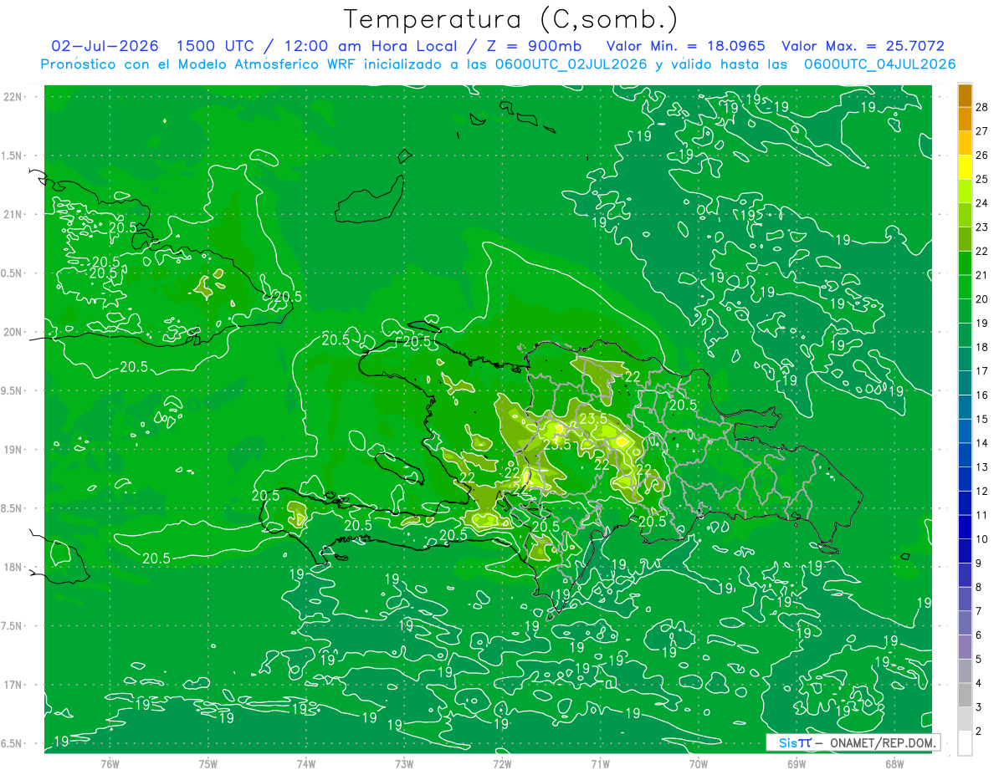The image size is (1004, 775).
Task: Select the date text "02-Jul-2026"
Action: (105, 46)
